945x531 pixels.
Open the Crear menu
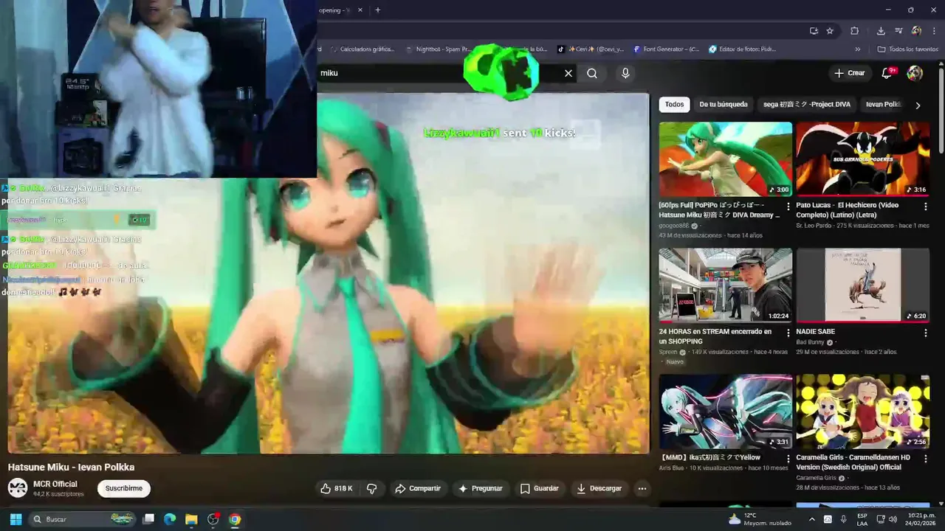850,73
